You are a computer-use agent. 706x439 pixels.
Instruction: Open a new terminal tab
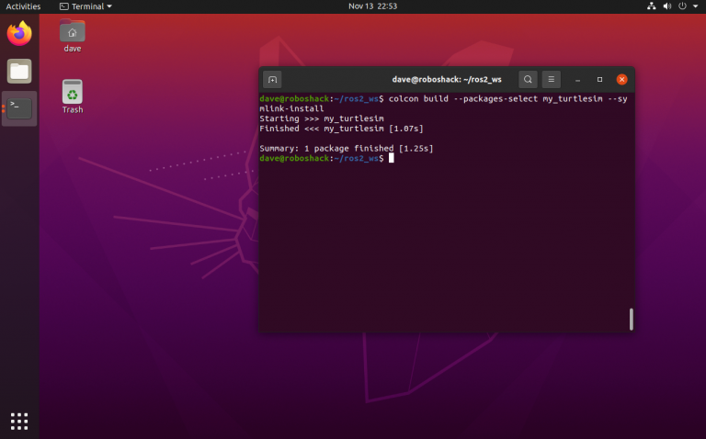[272, 80]
